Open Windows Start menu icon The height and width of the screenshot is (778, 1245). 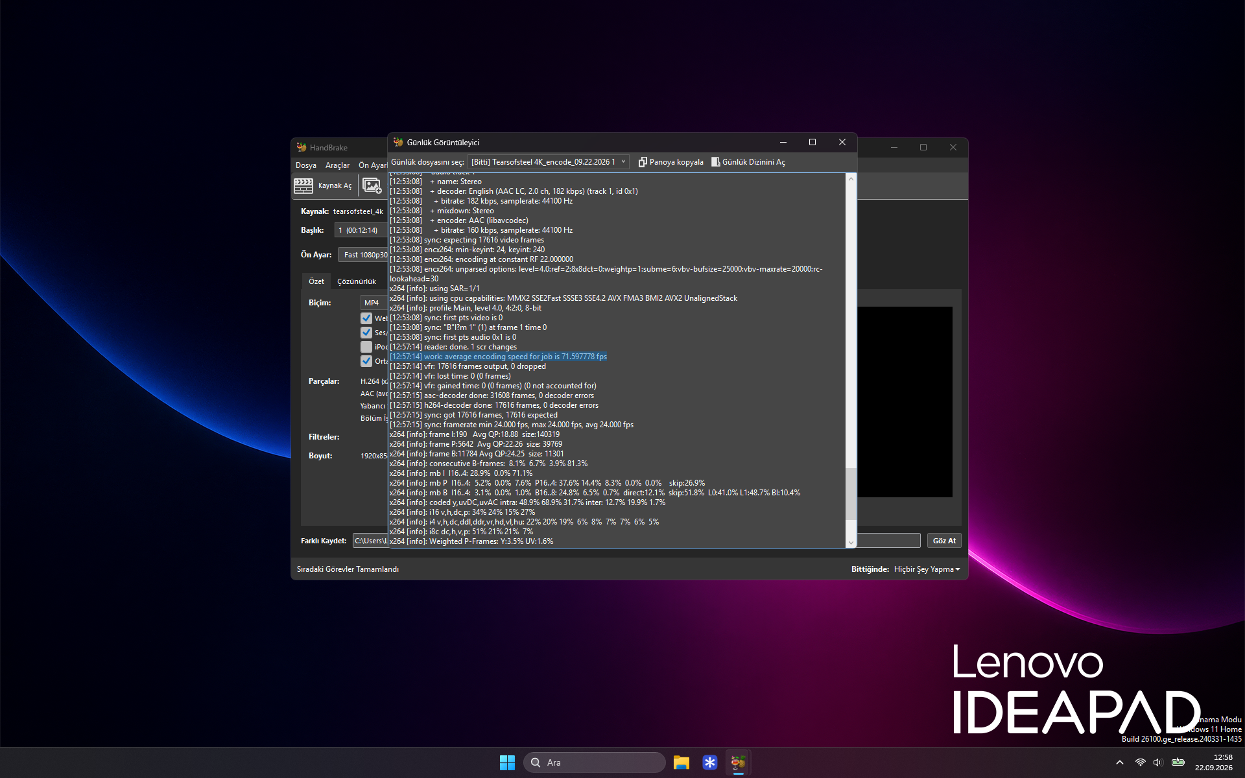507,762
